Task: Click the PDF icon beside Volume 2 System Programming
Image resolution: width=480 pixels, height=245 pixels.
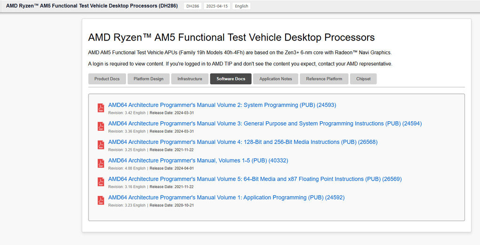Action: tap(101, 108)
